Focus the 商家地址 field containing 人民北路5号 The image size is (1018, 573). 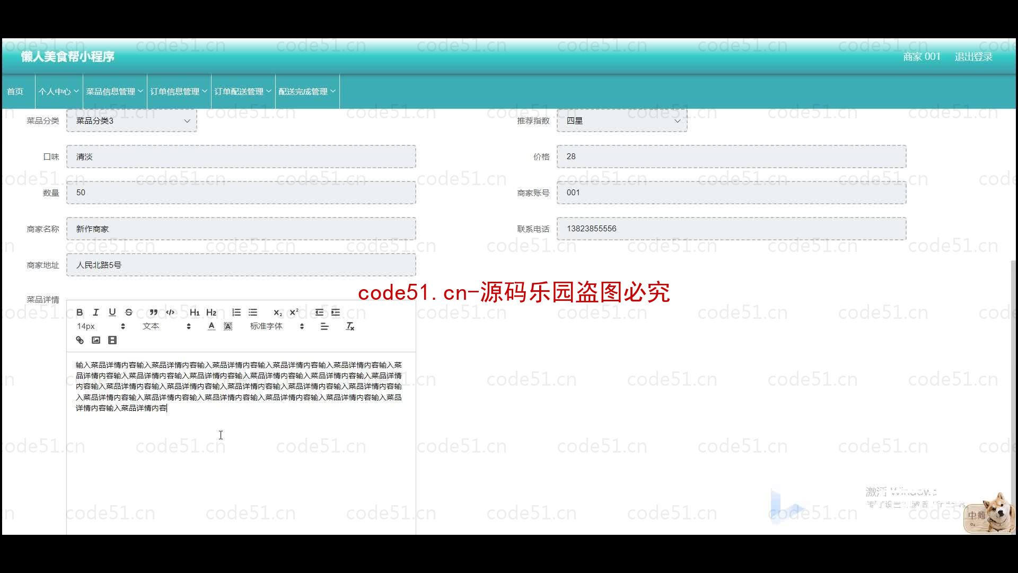(x=241, y=265)
